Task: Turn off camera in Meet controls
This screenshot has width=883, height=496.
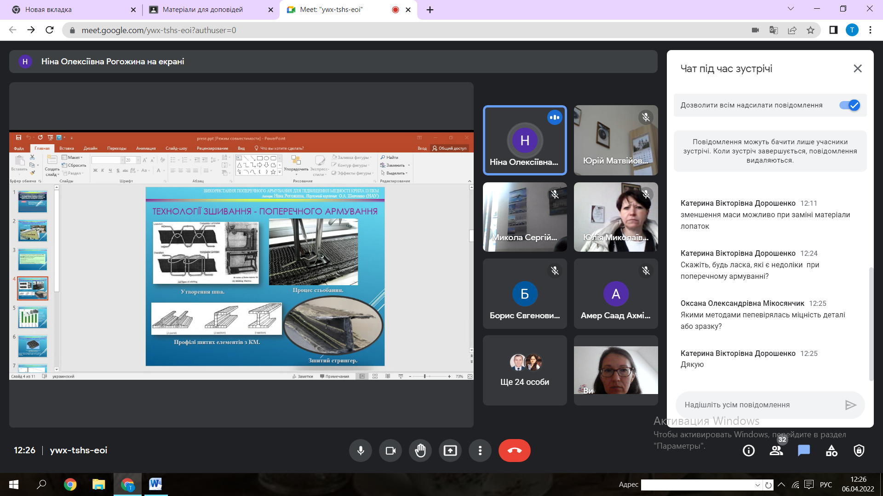Action: click(390, 451)
